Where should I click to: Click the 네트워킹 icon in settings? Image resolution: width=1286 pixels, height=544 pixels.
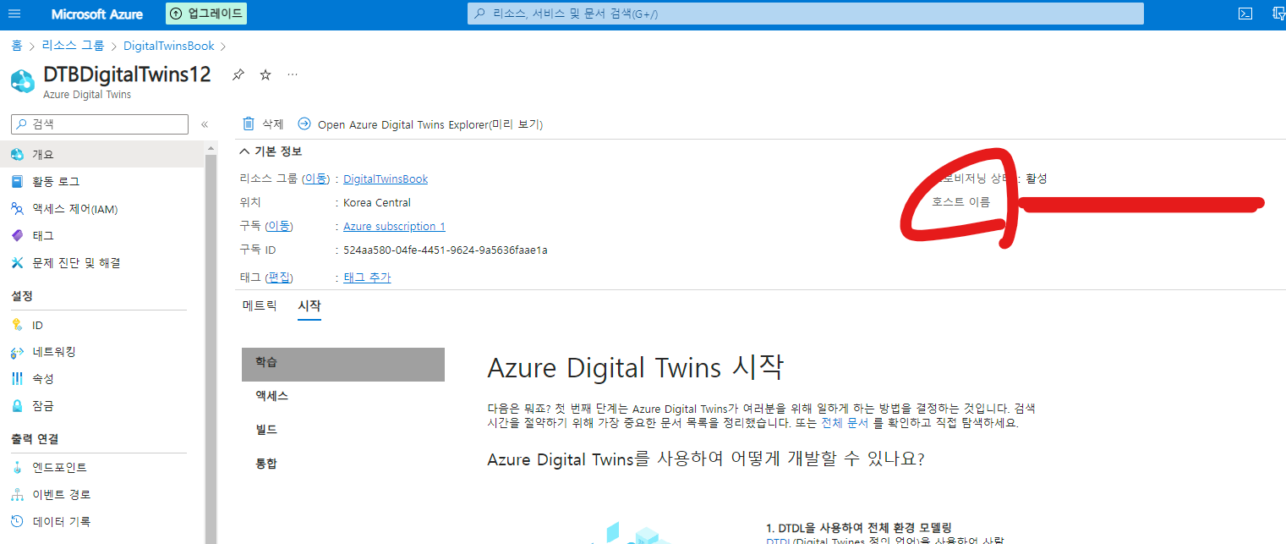click(x=17, y=352)
